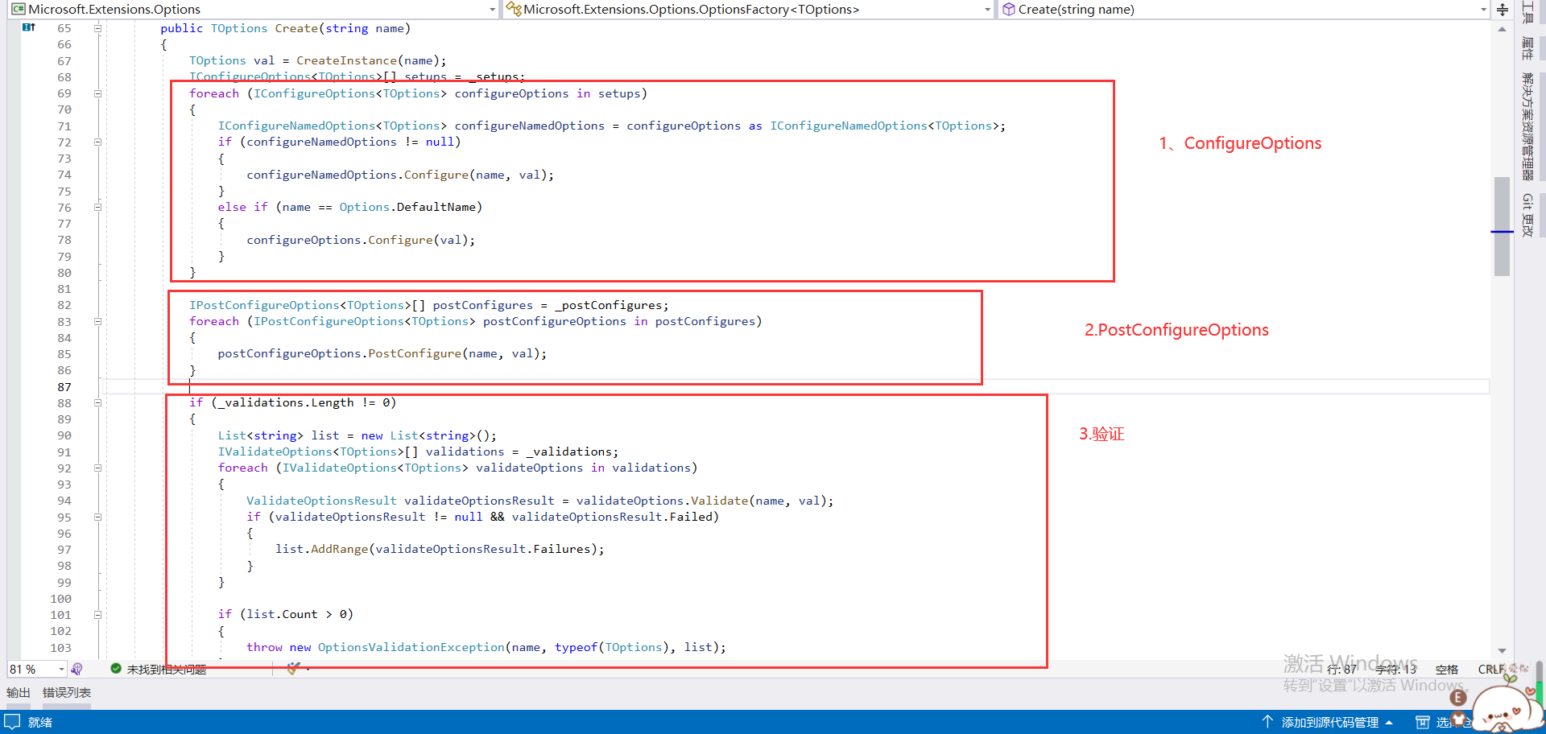Collapse the if block at line 72
The image size is (1546, 734).
(98, 142)
